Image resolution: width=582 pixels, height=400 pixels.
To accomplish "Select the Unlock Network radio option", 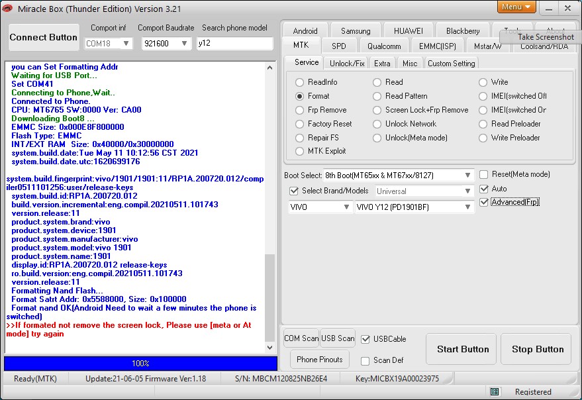I will 377,124.
